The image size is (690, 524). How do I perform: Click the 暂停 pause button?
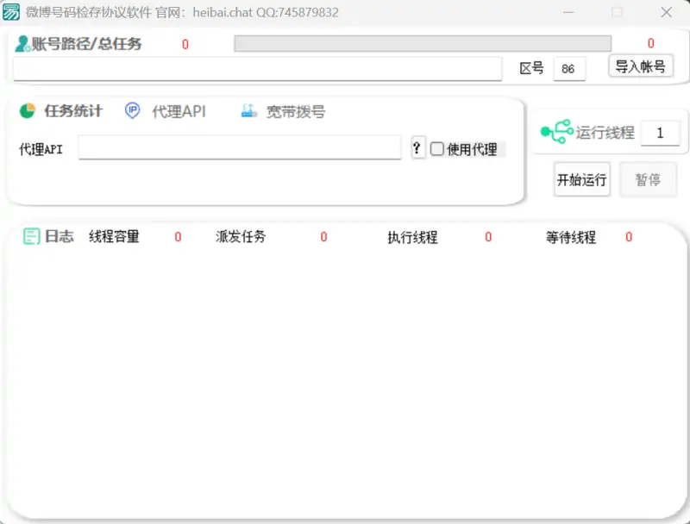pos(648,180)
